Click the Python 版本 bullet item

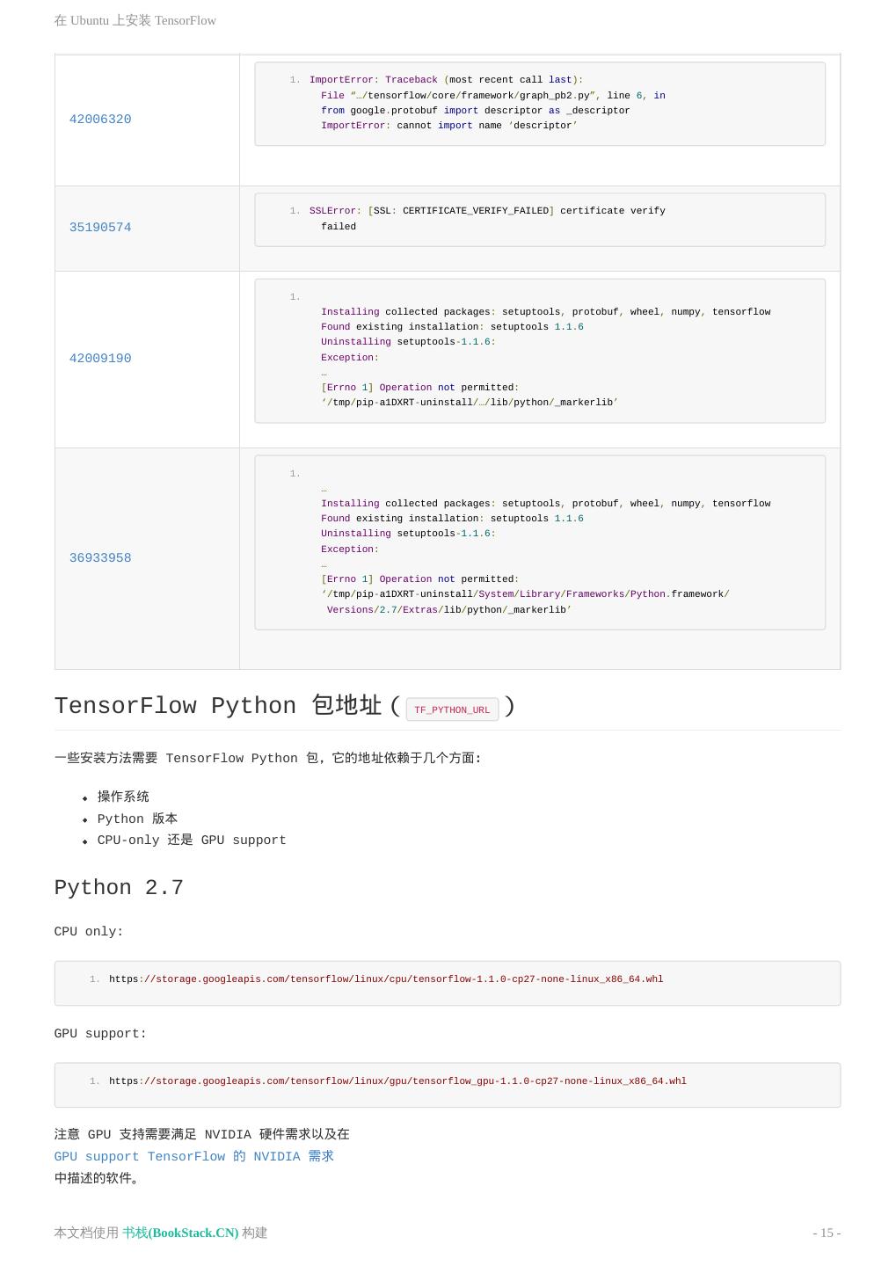tap(137, 819)
